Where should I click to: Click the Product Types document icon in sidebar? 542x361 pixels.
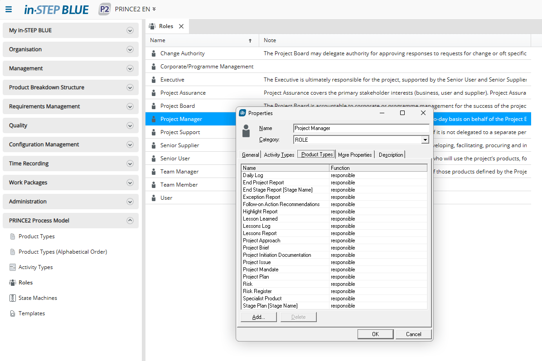13,236
